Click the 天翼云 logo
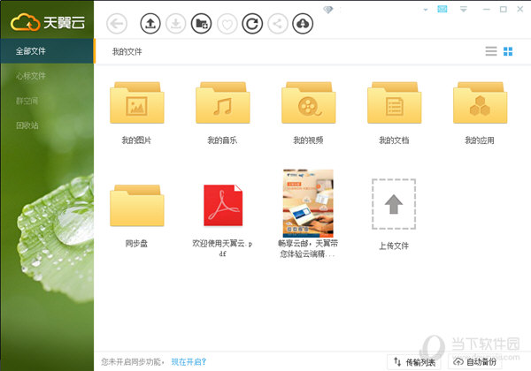 tap(48, 22)
